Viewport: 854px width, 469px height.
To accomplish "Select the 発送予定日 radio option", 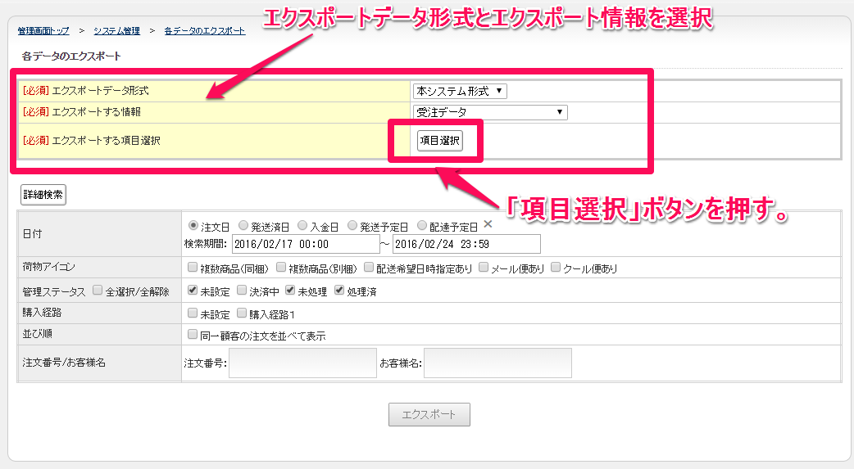I will (352, 225).
